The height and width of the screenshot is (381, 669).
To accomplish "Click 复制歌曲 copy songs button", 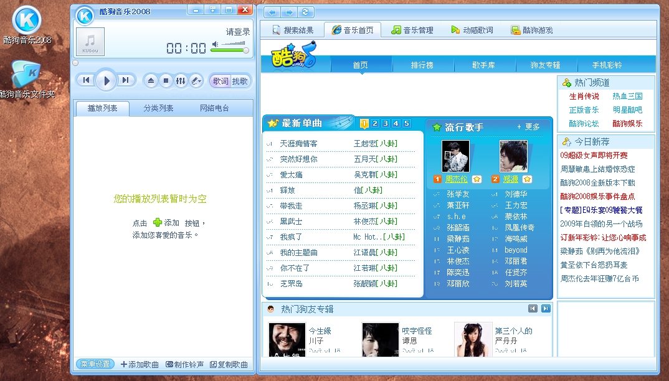I will (x=229, y=364).
